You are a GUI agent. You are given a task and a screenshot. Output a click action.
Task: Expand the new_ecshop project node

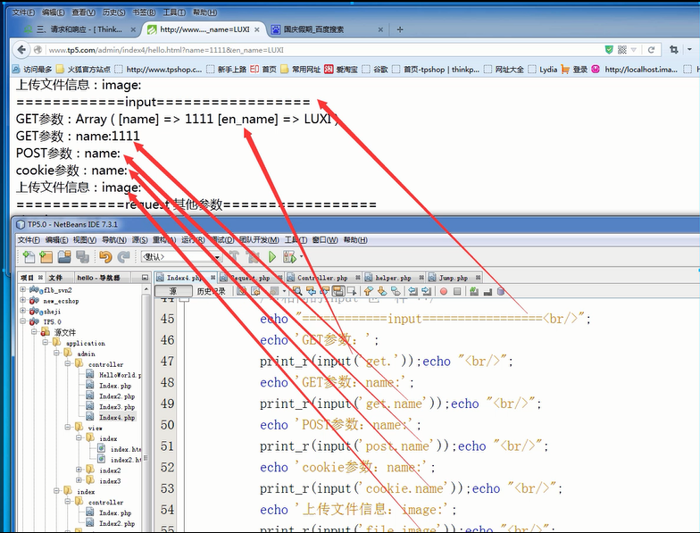(x=23, y=300)
